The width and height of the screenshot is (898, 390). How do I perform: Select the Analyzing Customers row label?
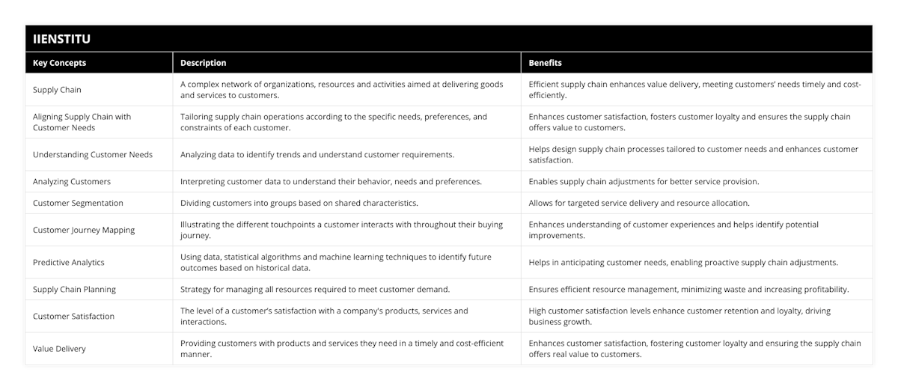(72, 182)
